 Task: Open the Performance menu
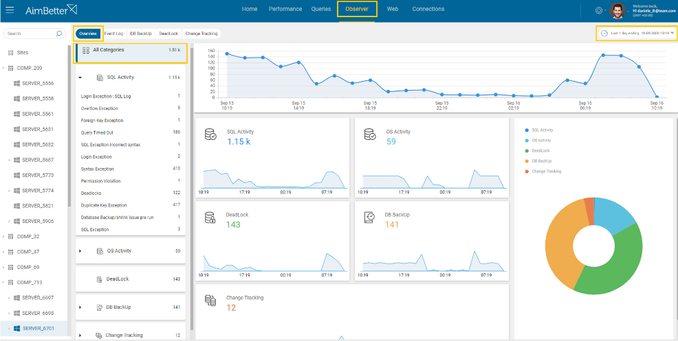285,9
